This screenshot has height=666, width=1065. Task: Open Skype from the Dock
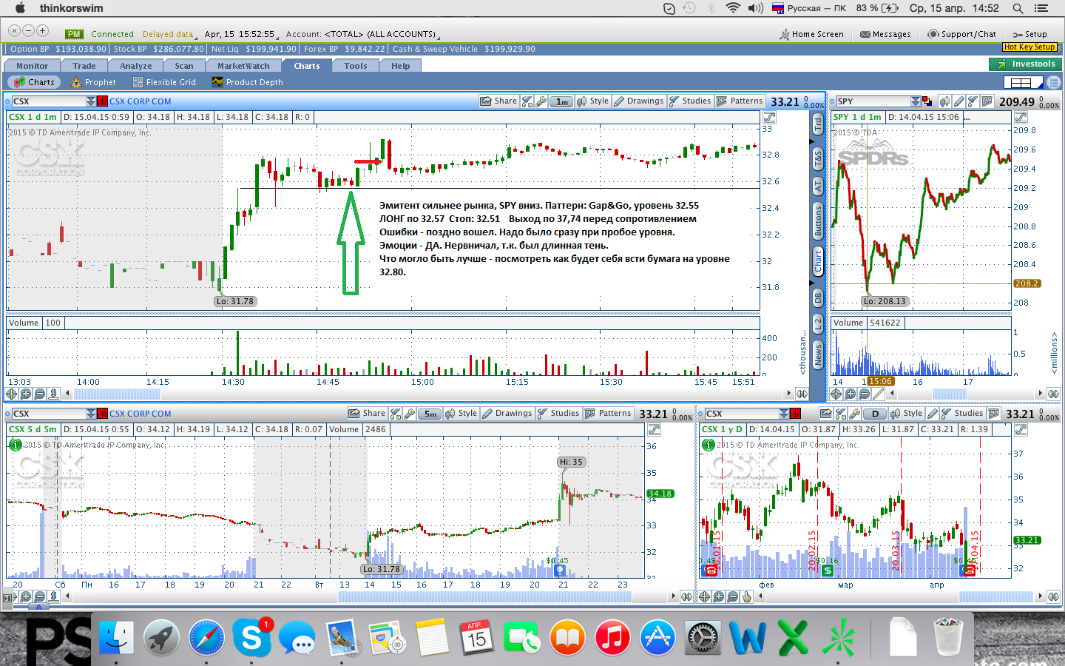(251, 637)
